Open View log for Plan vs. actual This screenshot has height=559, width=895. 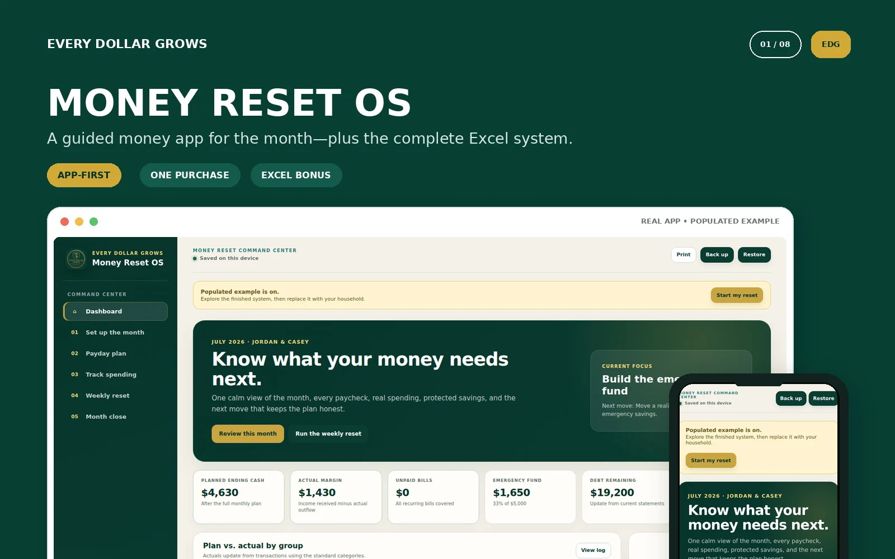pos(593,550)
